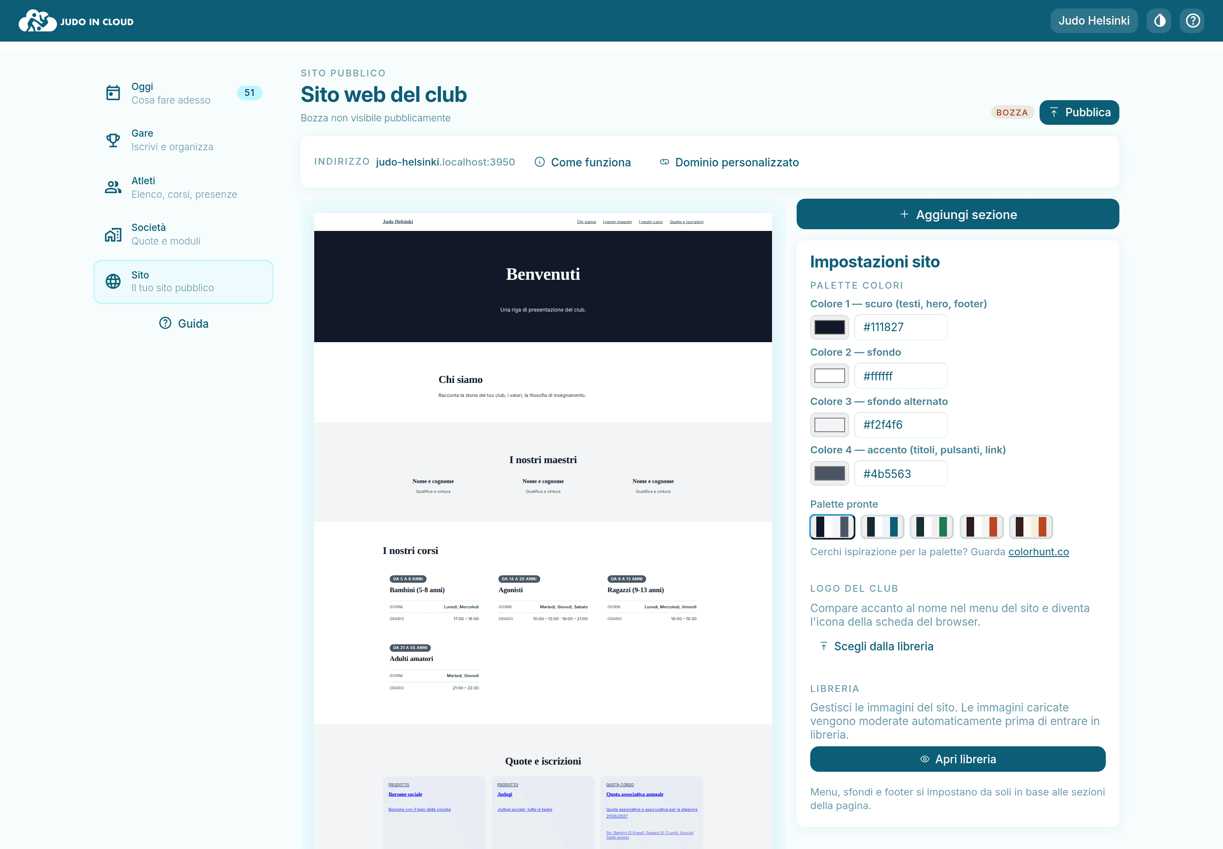
Task: Click the #4b5563 hex input field
Action: pyautogui.click(x=901, y=473)
